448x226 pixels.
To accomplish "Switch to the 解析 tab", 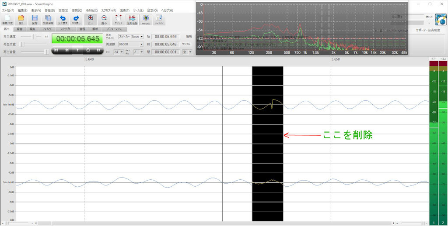I will pos(95,29).
